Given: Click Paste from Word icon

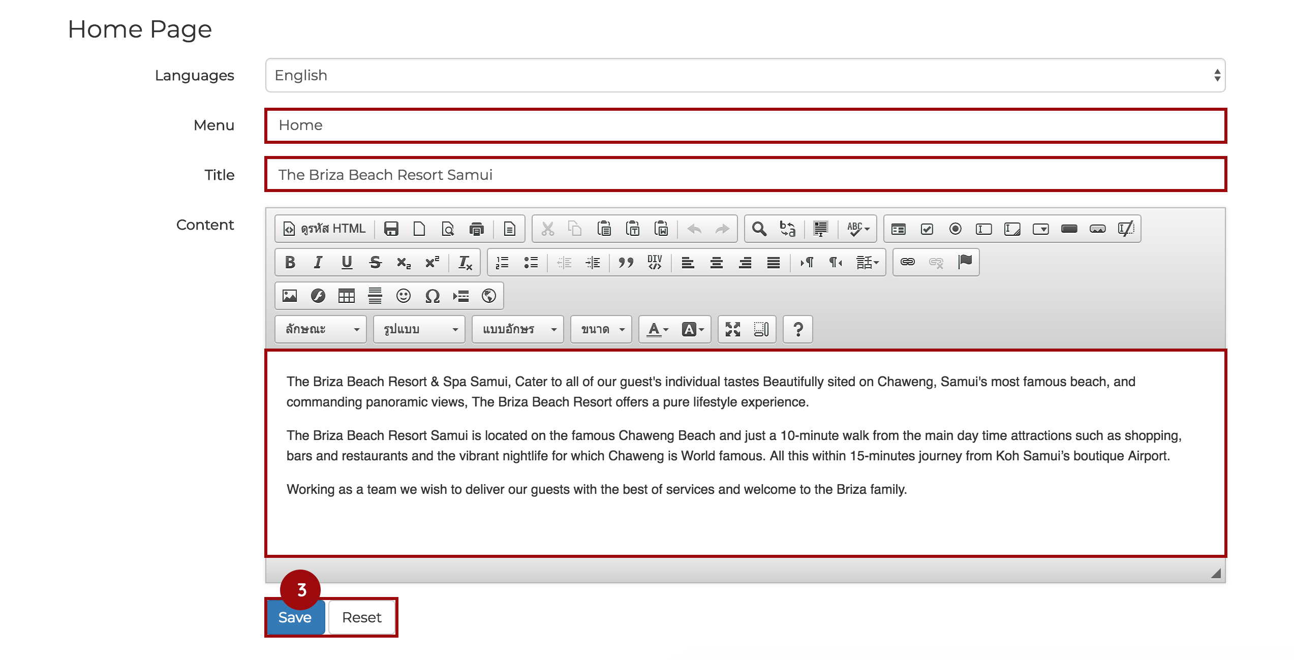Looking at the screenshot, I should [661, 229].
